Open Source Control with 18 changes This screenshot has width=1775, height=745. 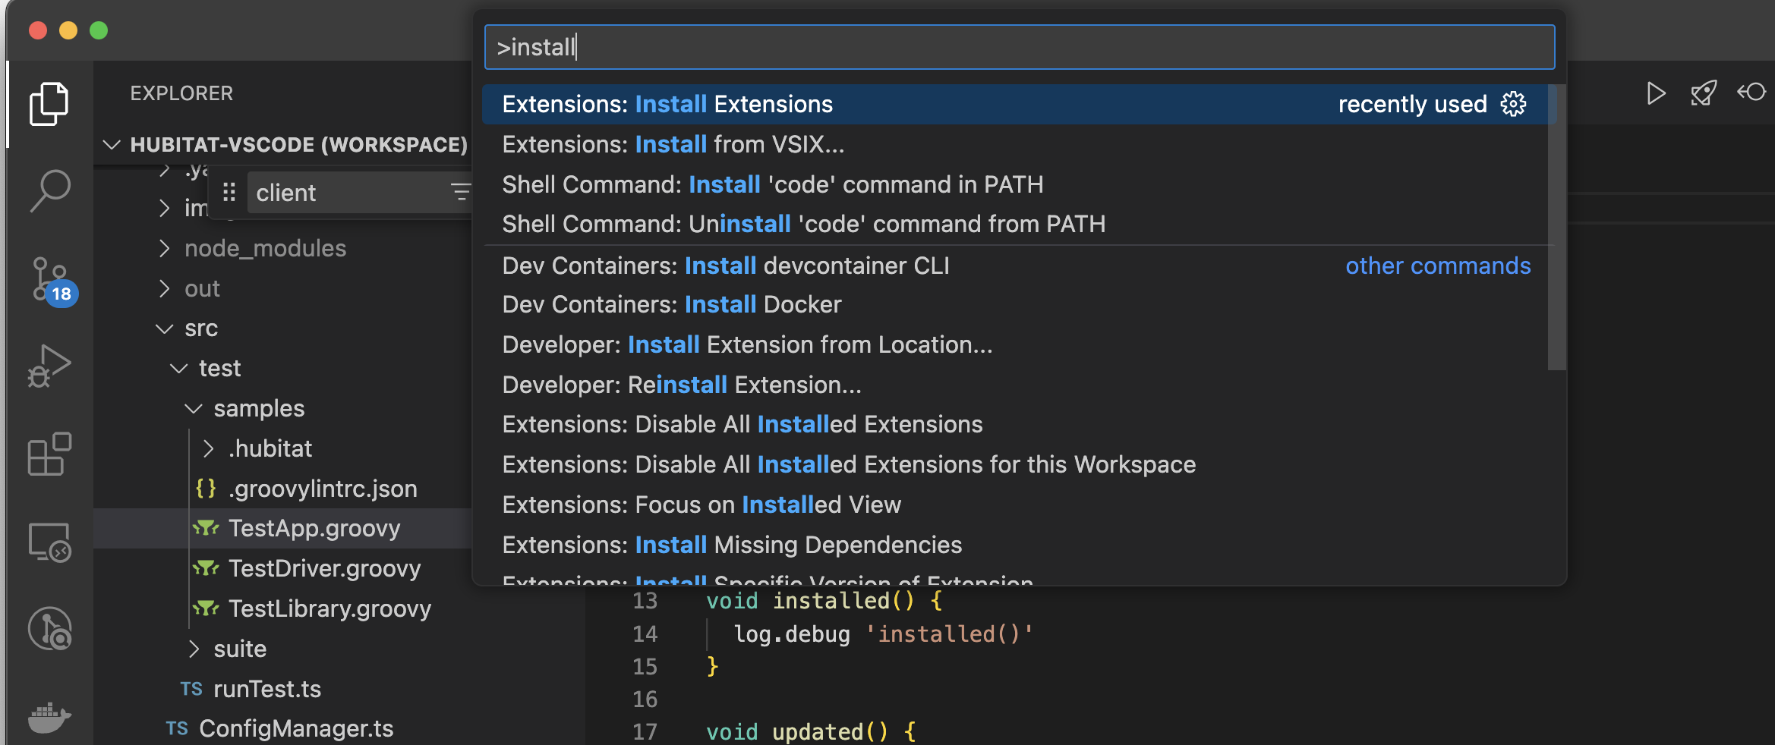52,280
